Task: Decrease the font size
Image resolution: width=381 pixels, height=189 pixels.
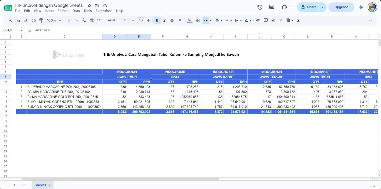Action: (133, 20)
